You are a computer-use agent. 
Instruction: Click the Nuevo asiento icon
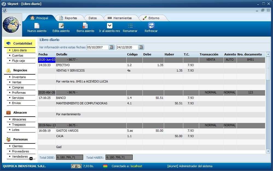[x=37, y=26]
